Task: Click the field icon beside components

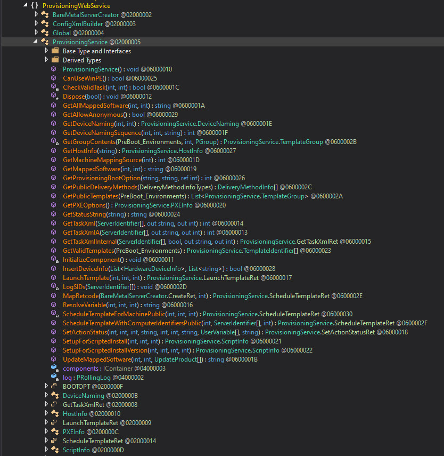Action: (x=55, y=368)
